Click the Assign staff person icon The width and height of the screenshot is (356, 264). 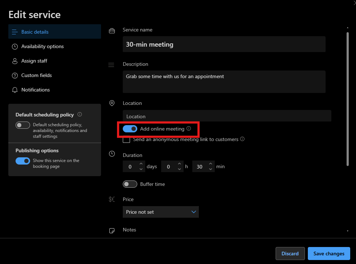point(15,61)
